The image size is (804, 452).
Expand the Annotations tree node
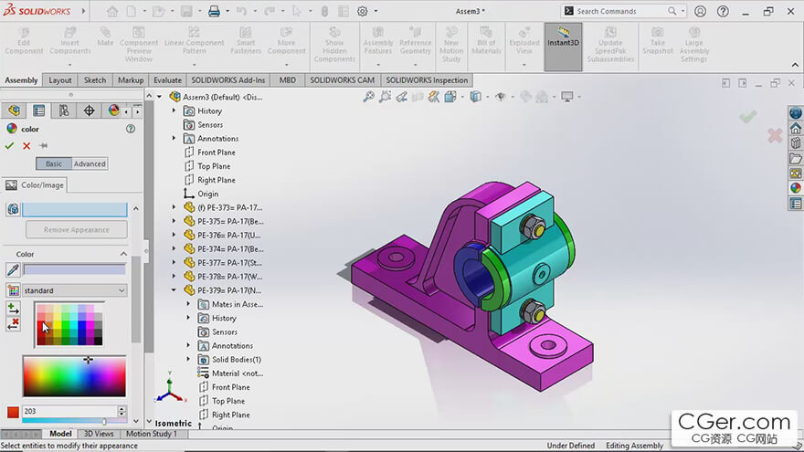[x=174, y=139]
